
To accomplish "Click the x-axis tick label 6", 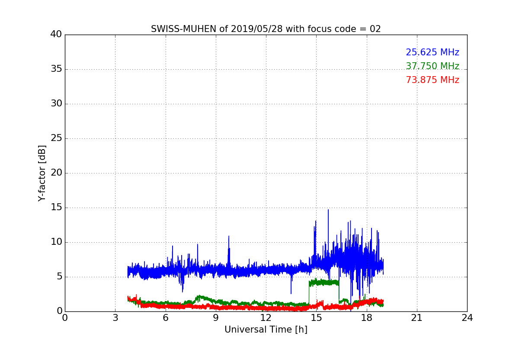I will [x=166, y=318].
